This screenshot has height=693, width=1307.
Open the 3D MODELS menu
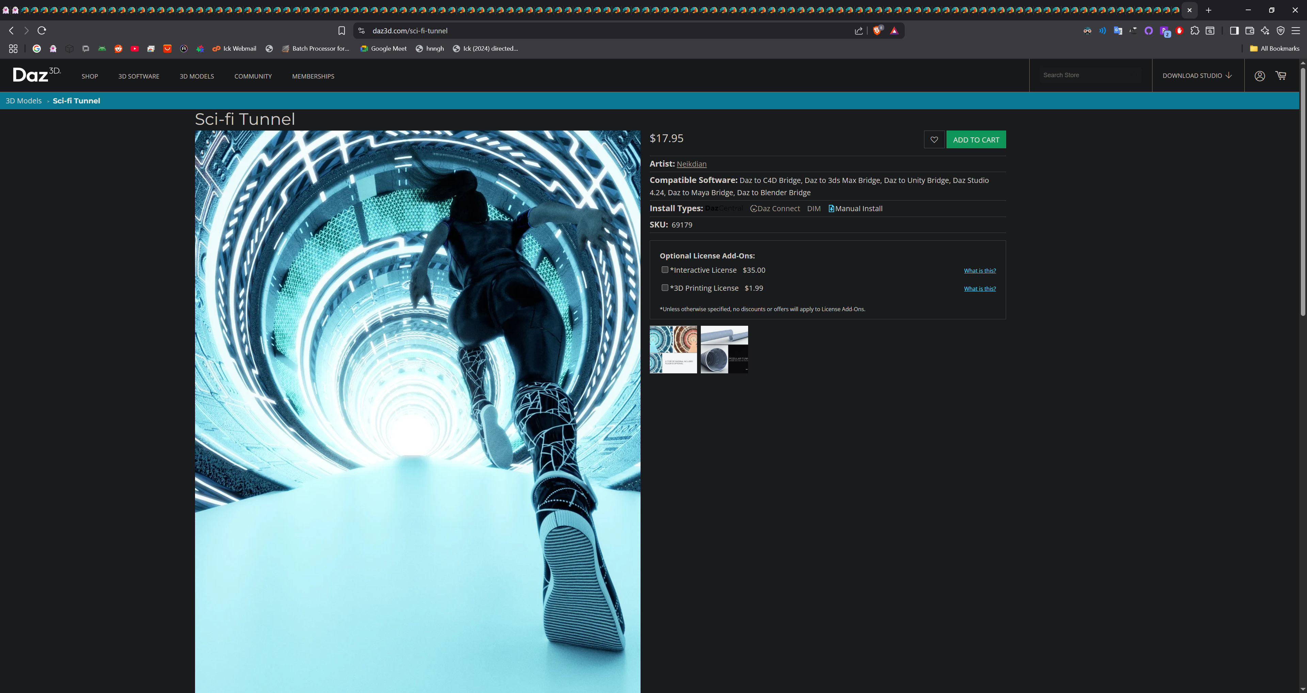coord(197,76)
